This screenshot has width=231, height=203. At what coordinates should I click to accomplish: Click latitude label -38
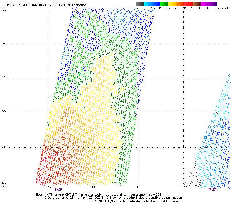[3, 147]
